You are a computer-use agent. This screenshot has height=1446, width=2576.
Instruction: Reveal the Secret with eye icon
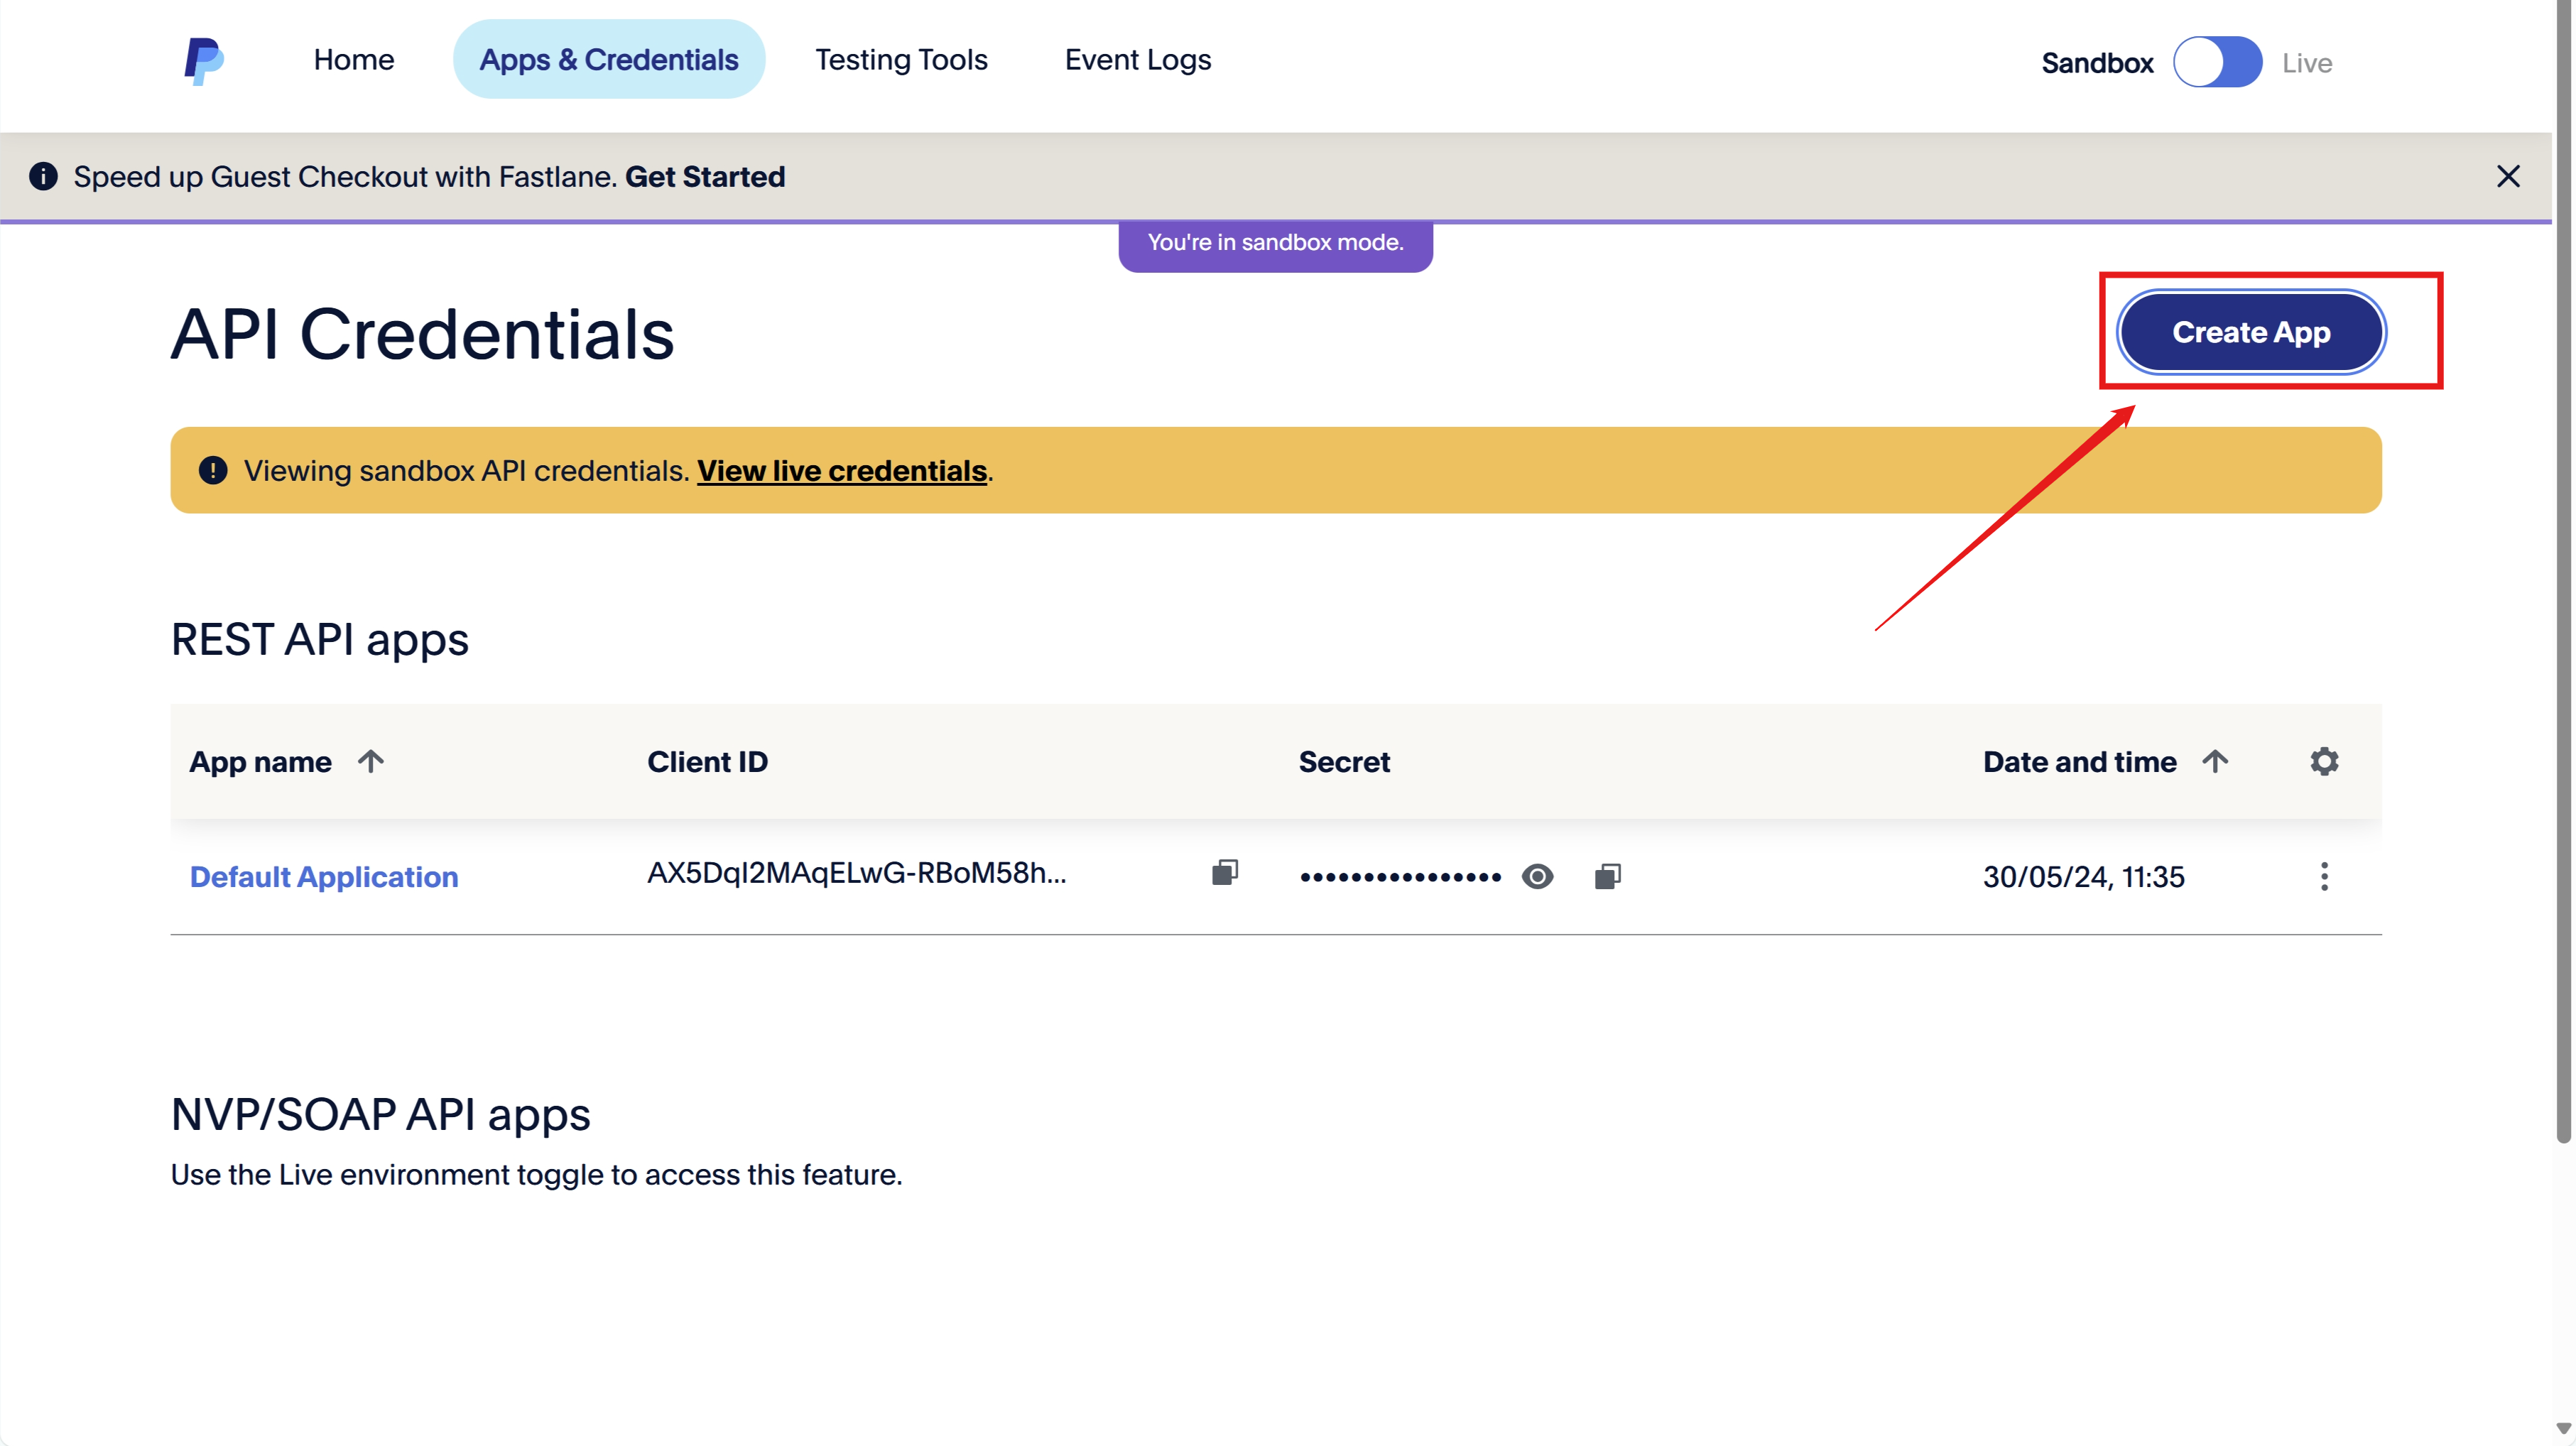(1537, 877)
